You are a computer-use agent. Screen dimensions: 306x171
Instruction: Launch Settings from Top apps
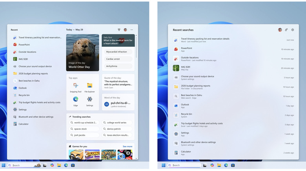point(89,101)
